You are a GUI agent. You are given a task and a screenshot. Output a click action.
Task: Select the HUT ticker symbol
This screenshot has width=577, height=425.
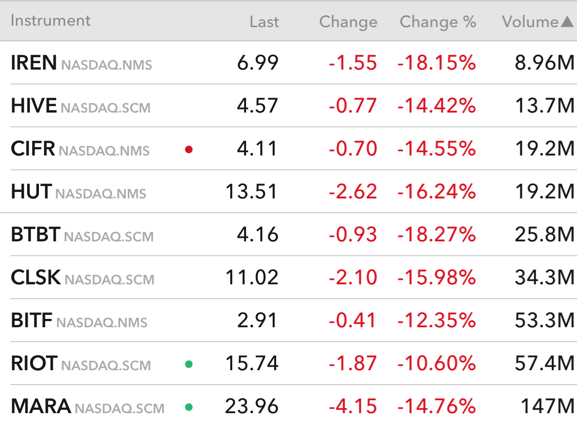(x=31, y=192)
